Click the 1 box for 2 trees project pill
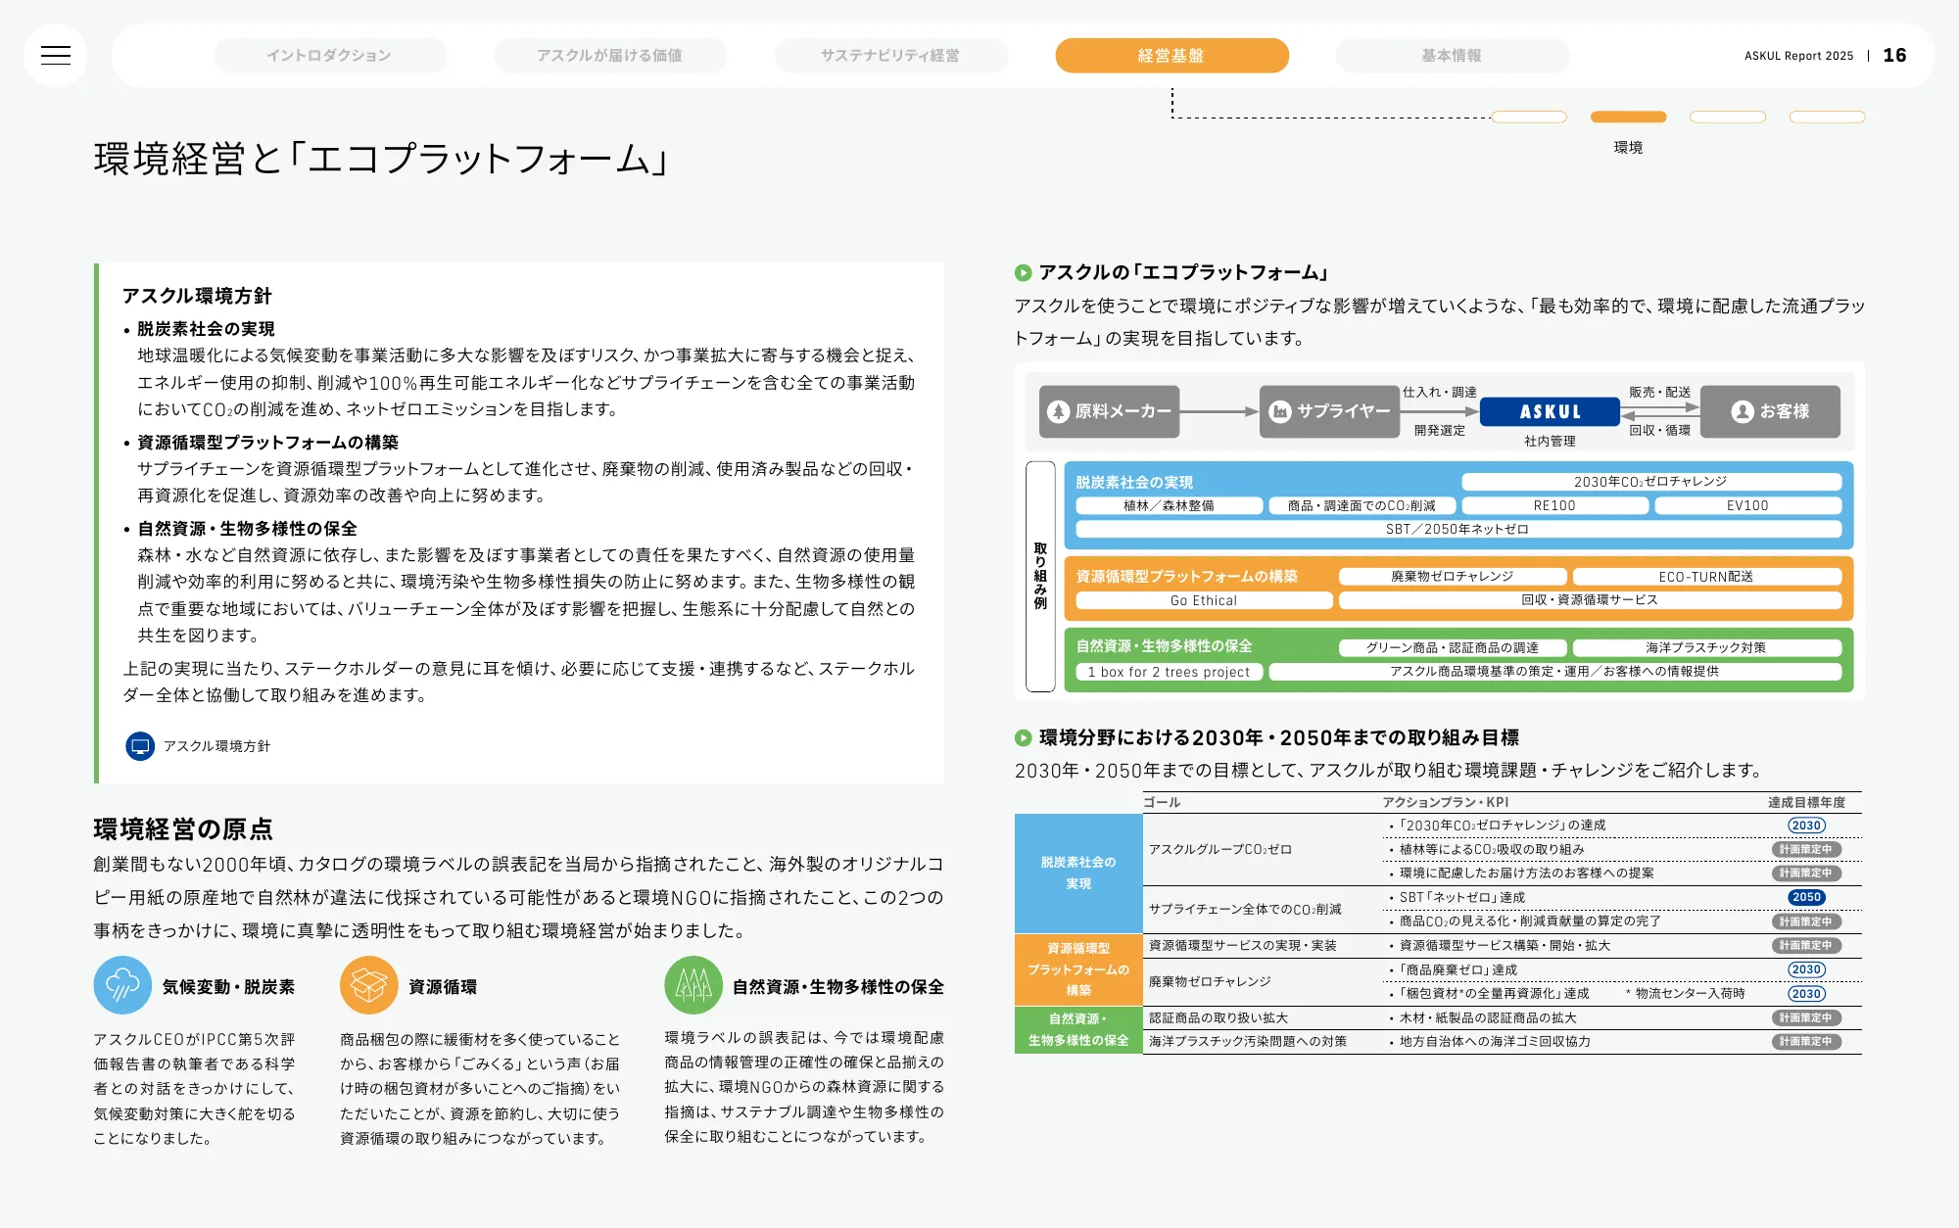 1169,672
